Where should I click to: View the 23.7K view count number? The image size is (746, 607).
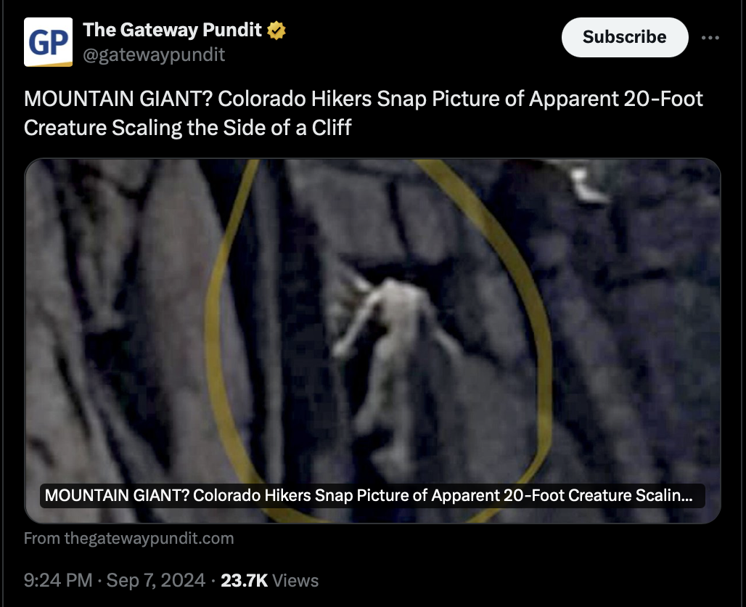click(244, 580)
